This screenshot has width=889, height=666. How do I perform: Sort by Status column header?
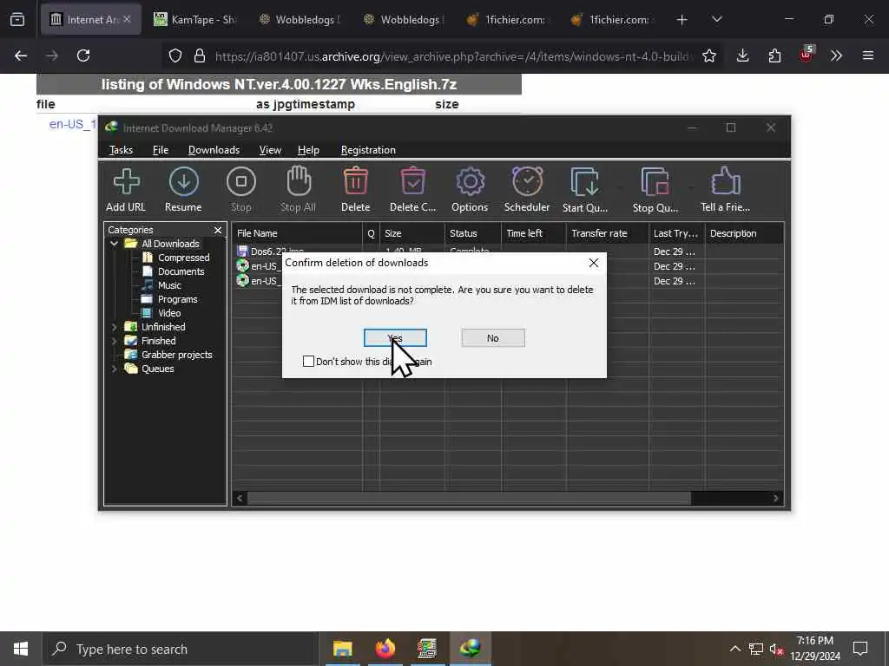coord(473,233)
